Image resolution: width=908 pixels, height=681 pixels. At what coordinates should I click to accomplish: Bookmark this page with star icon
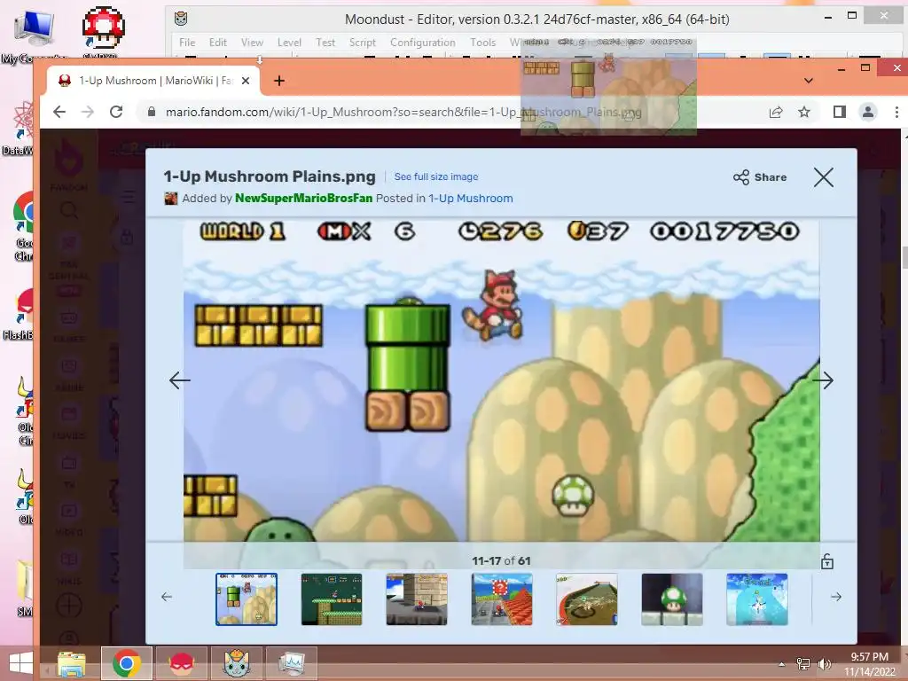[803, 112]
